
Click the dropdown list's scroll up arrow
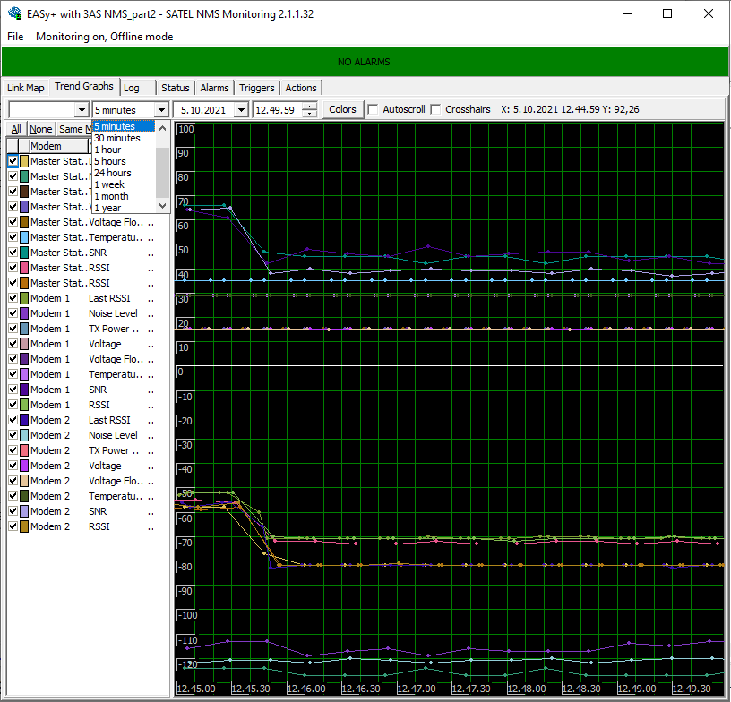click(163, 128)
